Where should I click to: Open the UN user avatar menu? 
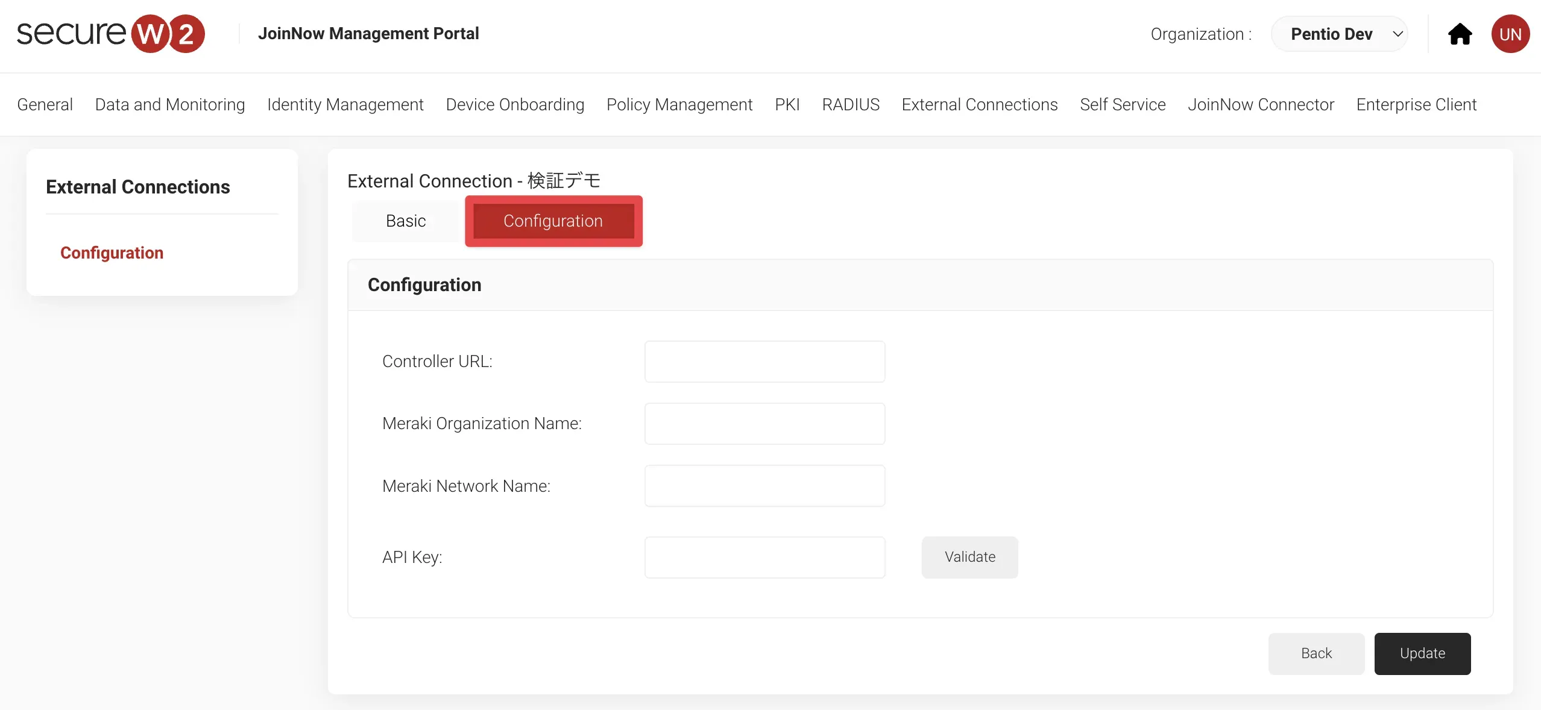pyautogui.click(x=1510, y=34)
